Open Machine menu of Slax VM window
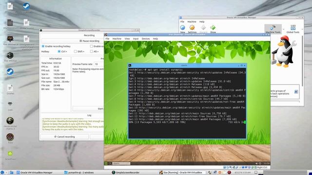Image resolution: width=312 pixels, height=175 pixels. (117, 39)
